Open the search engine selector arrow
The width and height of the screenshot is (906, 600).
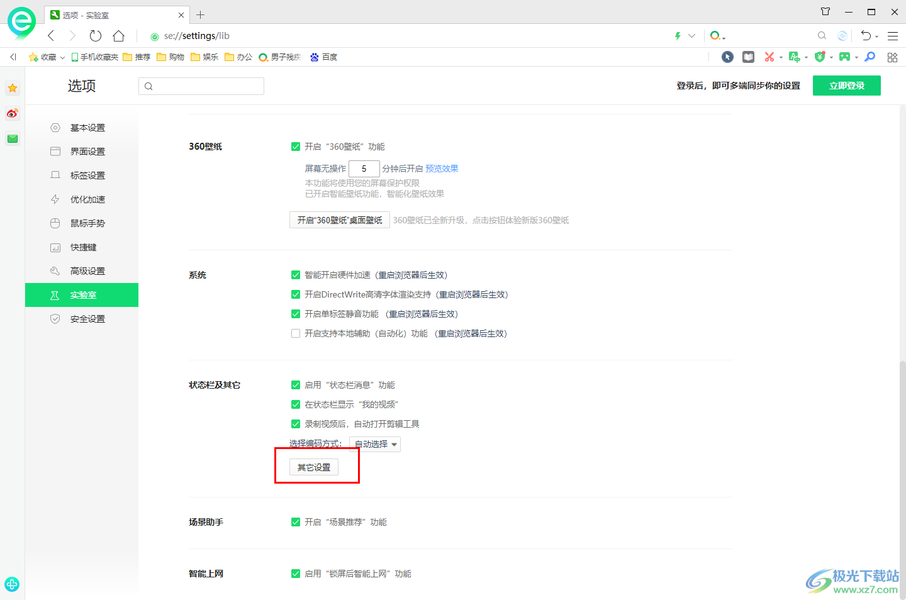(724, 38)
